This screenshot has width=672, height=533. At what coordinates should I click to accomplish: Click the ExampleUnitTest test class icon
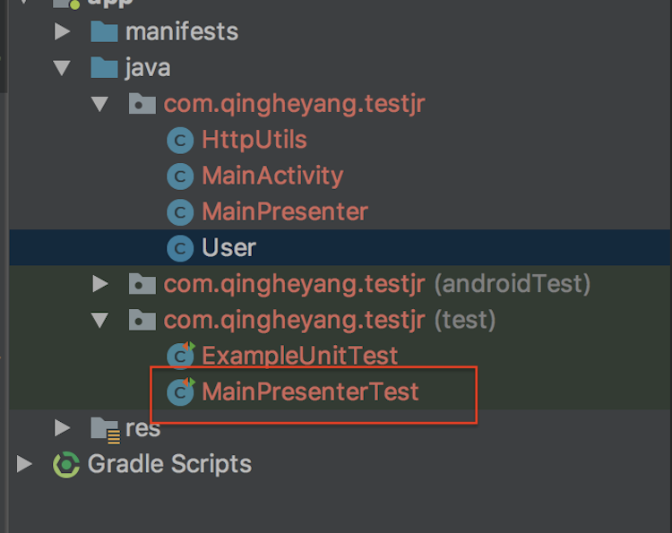181,356
